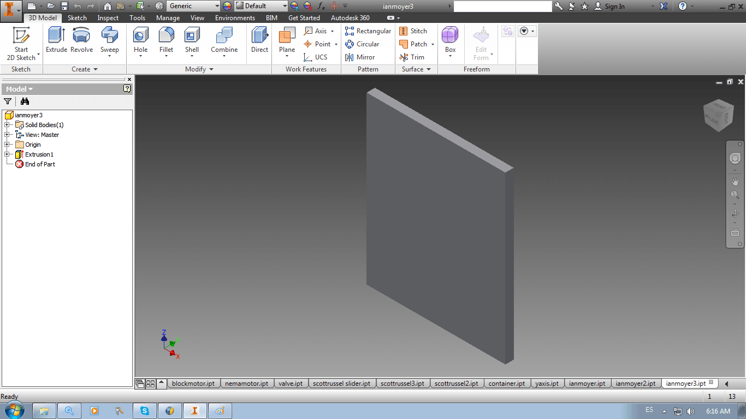The width and height of the screenshot is (746, 419).
Task: Apply Rectangular pattern
Action: [x=368, y=31]
